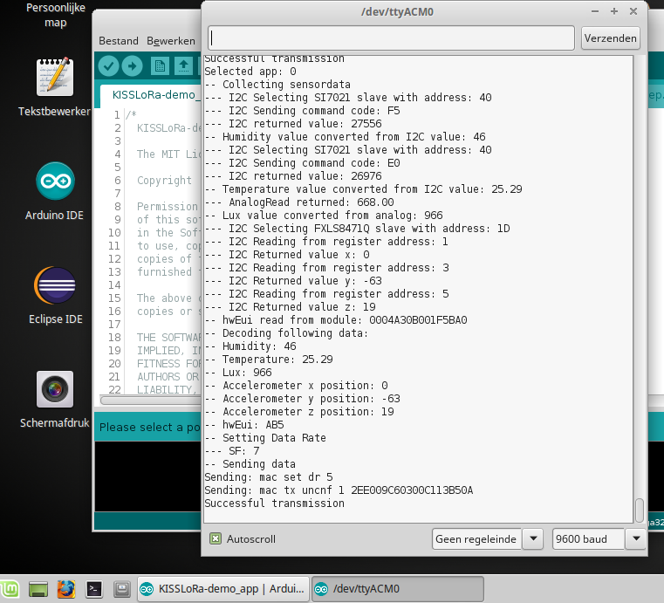This screenshot has width=664, height=603.
Task: Close the /dev/ttyACM0 serial monitor window
Action: click(x=633, y=11)
